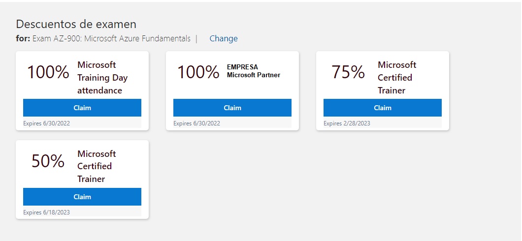Claim the EMPRESA Microsoft Partner discount

(232, 108)
